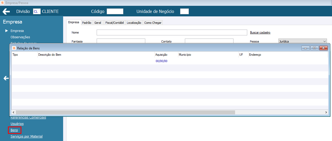Click the 00/00/00 Aquisição date cell
Image resolution: width=332 pixels, height=141 pixels.
click(162, 61)
